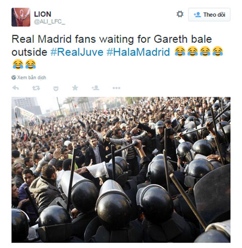Enlarge the attached crowd and police photo
Screen dimensions: 242x248
(121, 170)
